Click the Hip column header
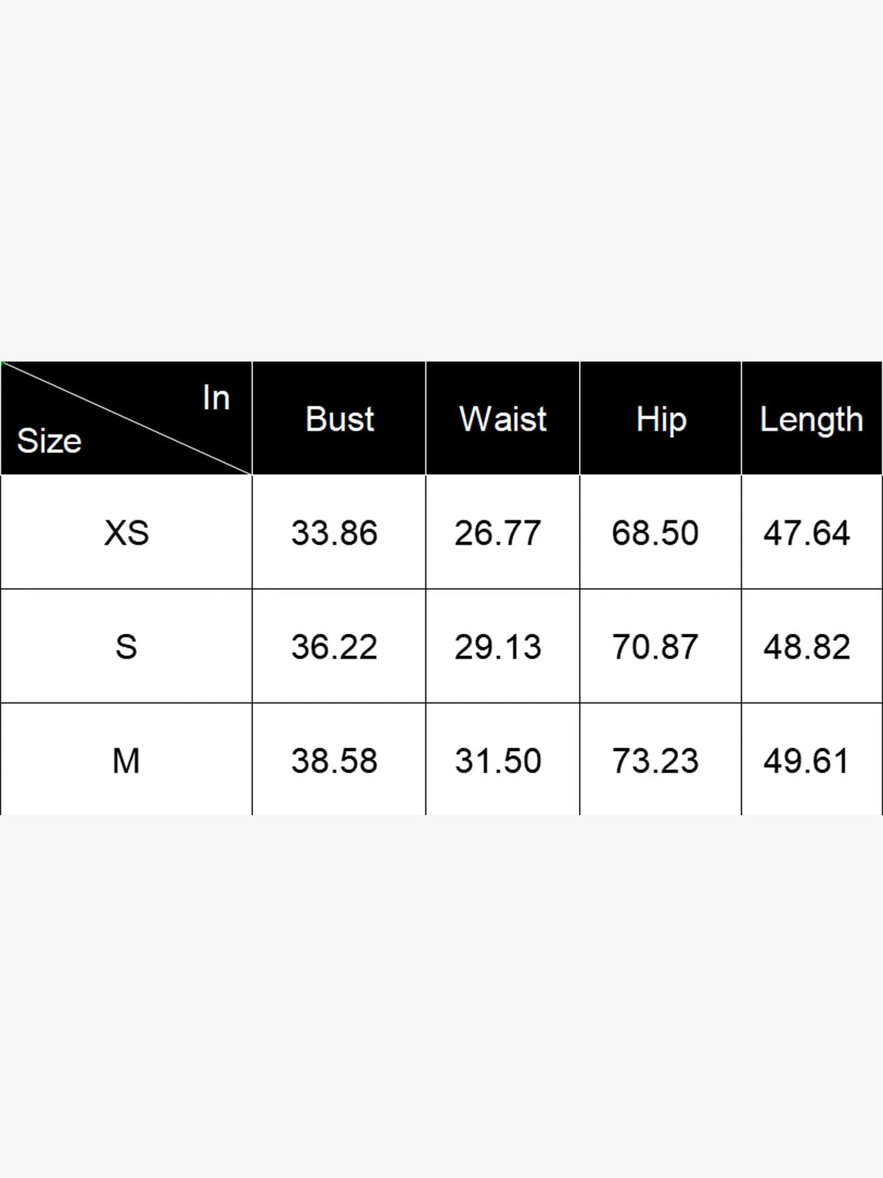This screenshot has height=1178, width=883. pos(661,420)
